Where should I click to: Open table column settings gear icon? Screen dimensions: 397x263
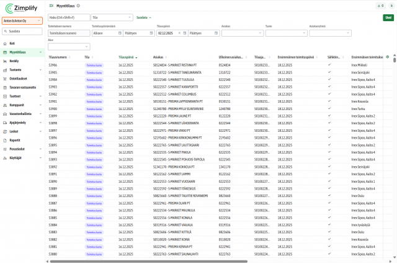point(388,57)
